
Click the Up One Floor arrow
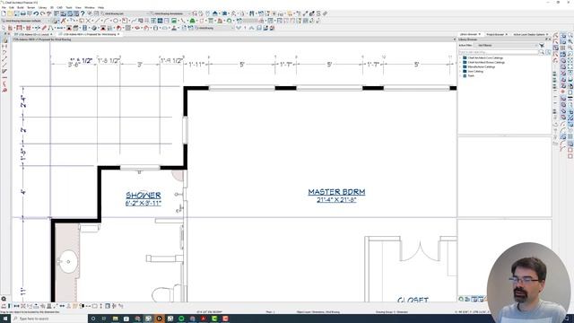(251, 28)
